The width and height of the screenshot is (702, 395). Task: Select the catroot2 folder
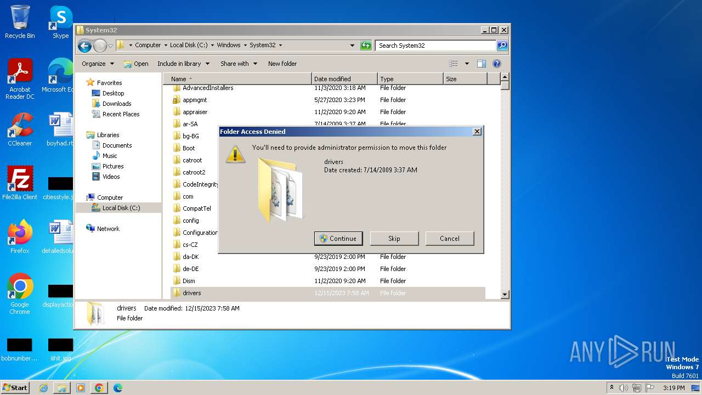[x=194, y=172]
